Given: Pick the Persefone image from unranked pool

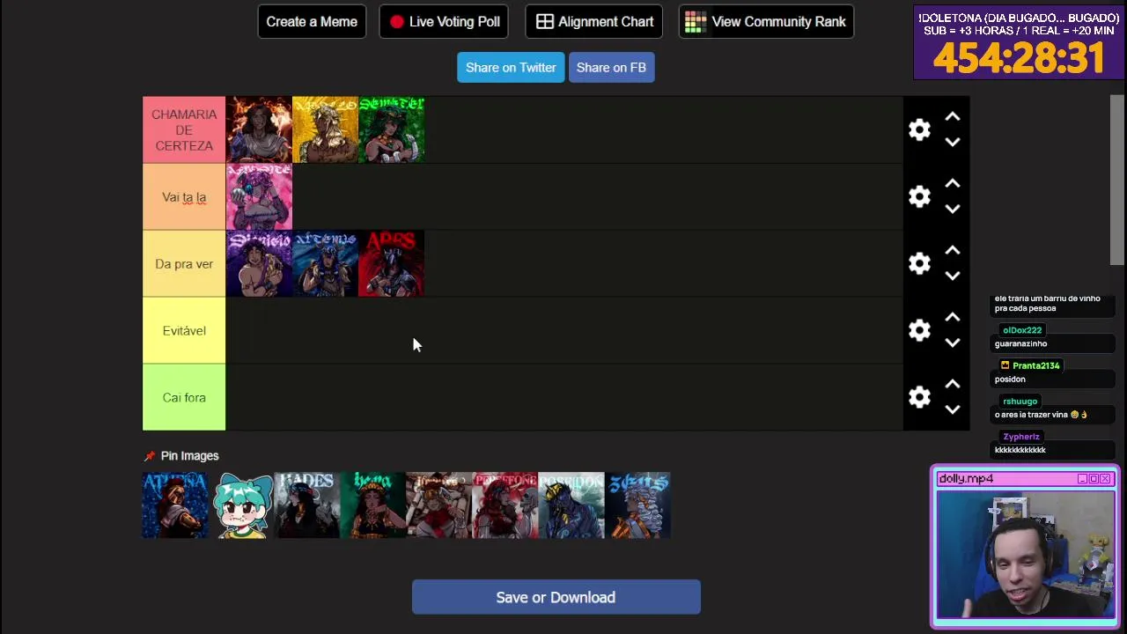Looking at the screenshot, I should click(505, 505).
